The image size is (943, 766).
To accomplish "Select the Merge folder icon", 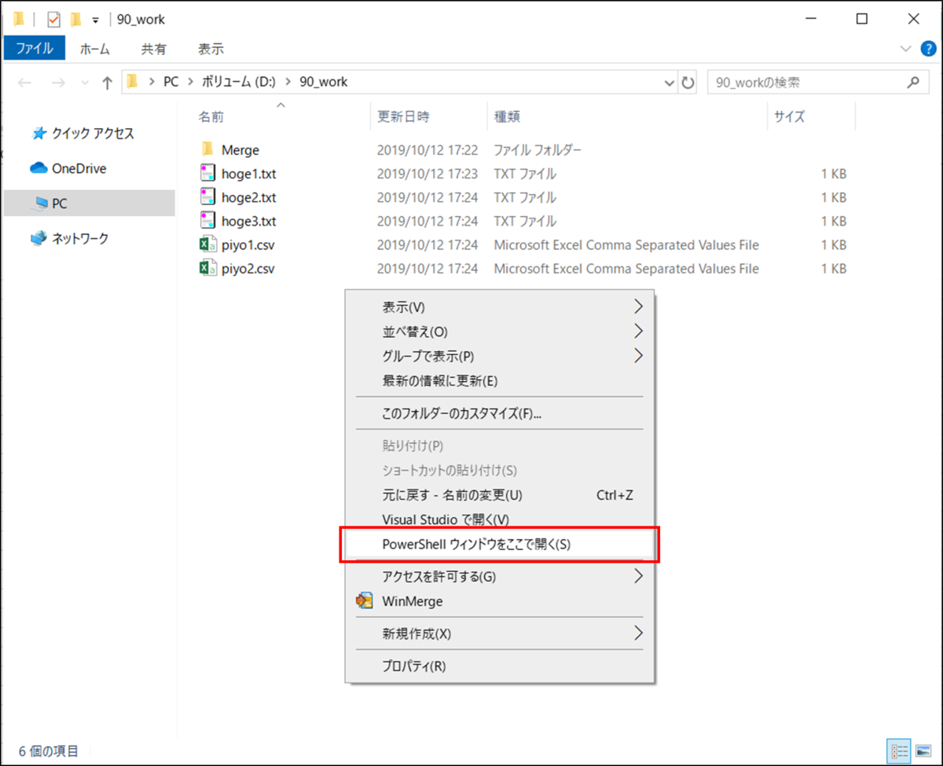I will [x=207, y=149].
